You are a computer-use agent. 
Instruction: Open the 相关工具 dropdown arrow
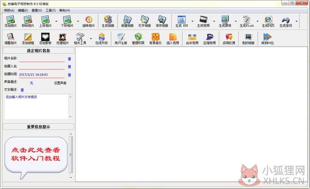91,38
